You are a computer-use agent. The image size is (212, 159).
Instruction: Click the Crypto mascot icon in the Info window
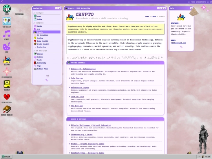181,17
